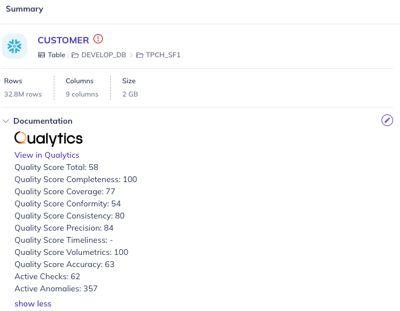Screen dimensions: 400x311
Task: Click Active Anomalies: 357
Action: 56,288
